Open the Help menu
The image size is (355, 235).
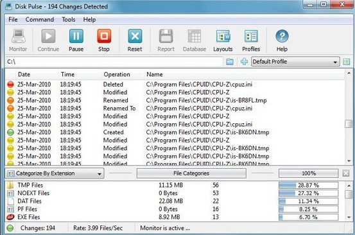[x=89, y=20]
